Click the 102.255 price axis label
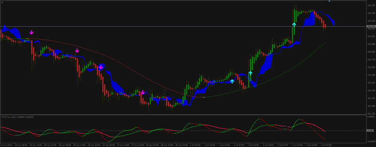Screen dimensions: 376x147 coord(371,5)
